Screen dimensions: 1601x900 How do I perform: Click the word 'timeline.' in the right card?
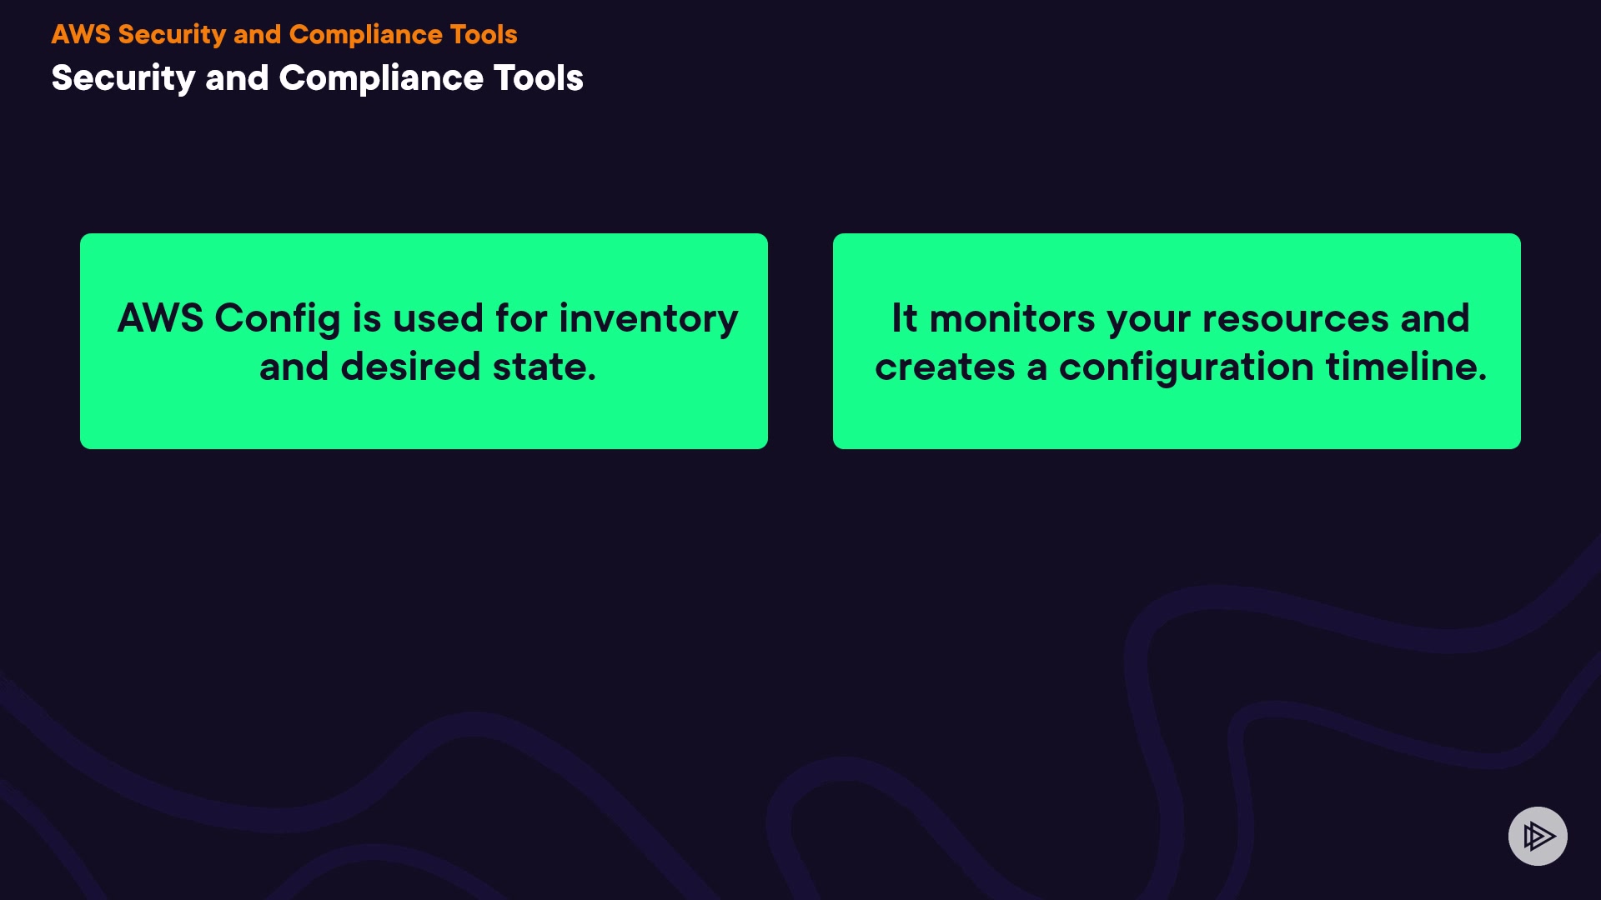click(1406, 367)
